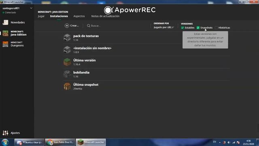
Task: Show hidden tray icons arrow
Action: click(x=220, y=142)
